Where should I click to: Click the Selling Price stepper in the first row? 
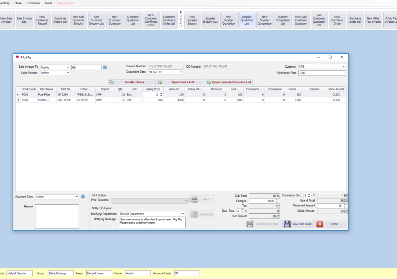(x=161, y=95)
